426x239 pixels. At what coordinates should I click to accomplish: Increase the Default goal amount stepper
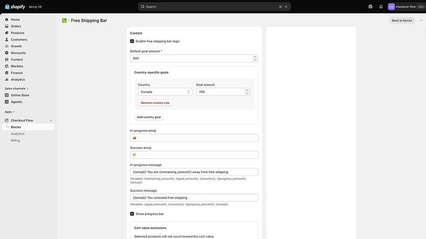tap(255, 57)
